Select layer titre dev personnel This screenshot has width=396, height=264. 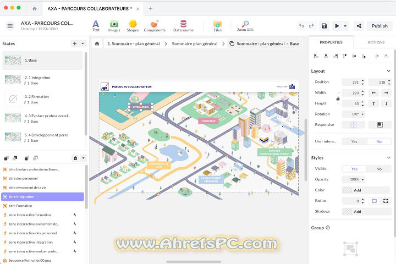[42, 179]
